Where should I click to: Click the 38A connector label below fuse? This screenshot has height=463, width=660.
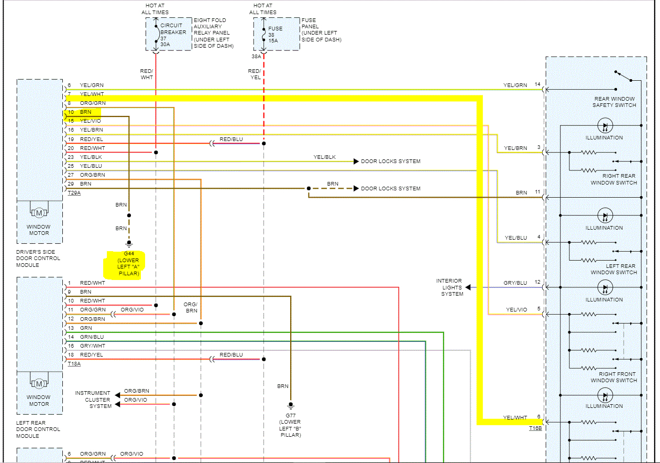point(256,56)
